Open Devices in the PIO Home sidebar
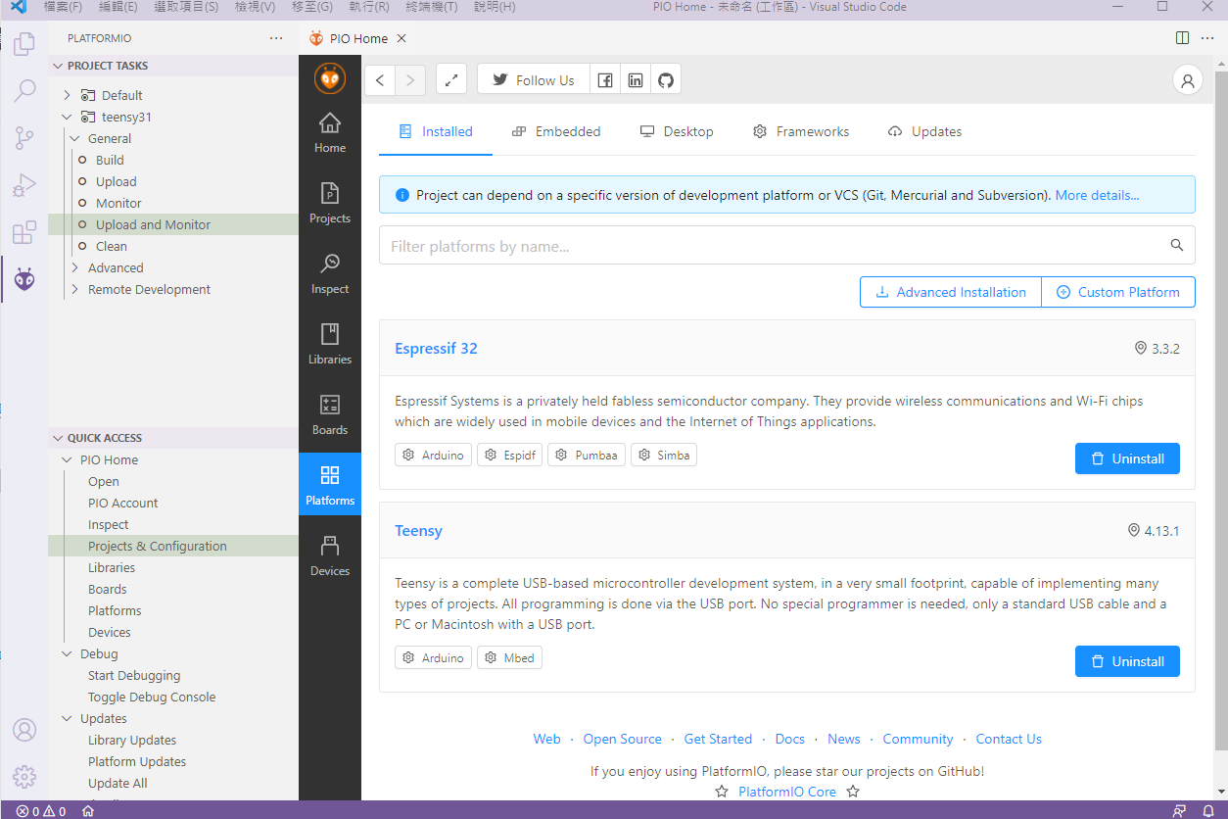Screen dimensions: 1228x819 [x=330, y=556]
